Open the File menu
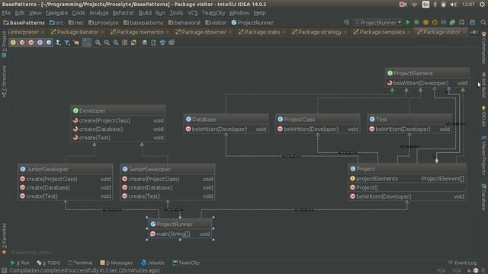Image resolution: width=488 pixels, height=274 pixels. (x=6, y=13)
